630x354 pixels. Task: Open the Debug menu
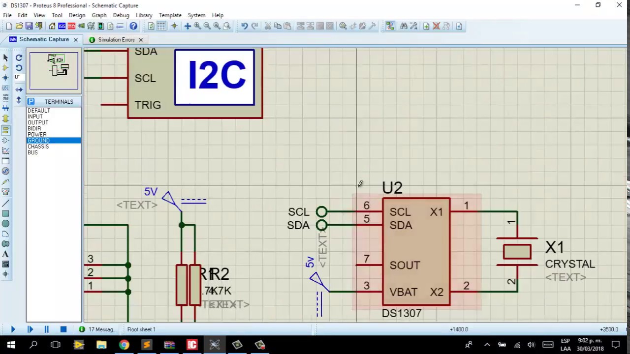click(x=121, y=15)
